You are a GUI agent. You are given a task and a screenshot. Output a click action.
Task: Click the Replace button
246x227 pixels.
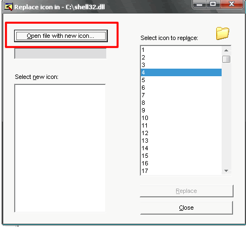coord(186,191)
